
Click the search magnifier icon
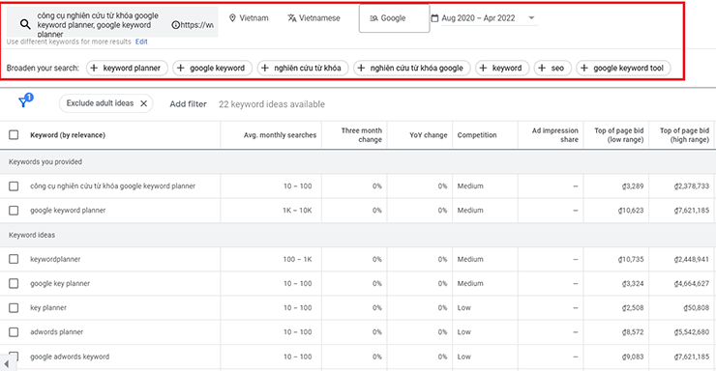[25, 24]
